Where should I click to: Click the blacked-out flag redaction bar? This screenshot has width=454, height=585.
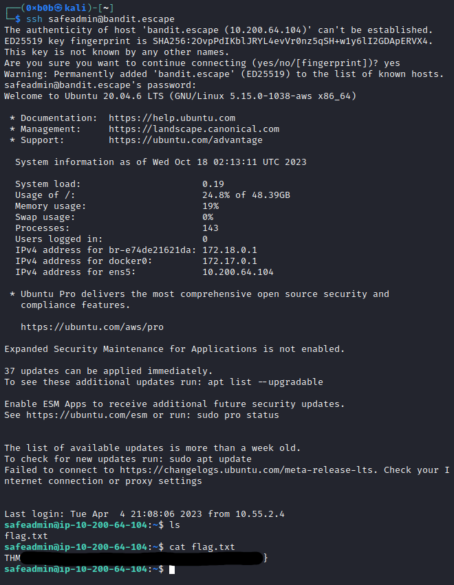tap(142, 558)
